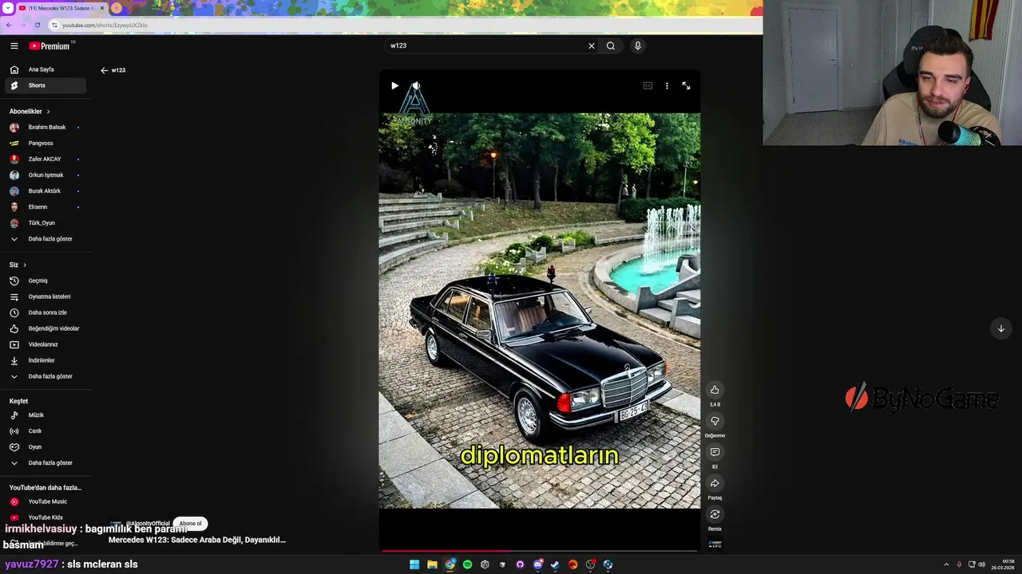Open the YouTube hamburger guide menu
1022x574 pixels.
pyautogui.click(x=14, y=46)
